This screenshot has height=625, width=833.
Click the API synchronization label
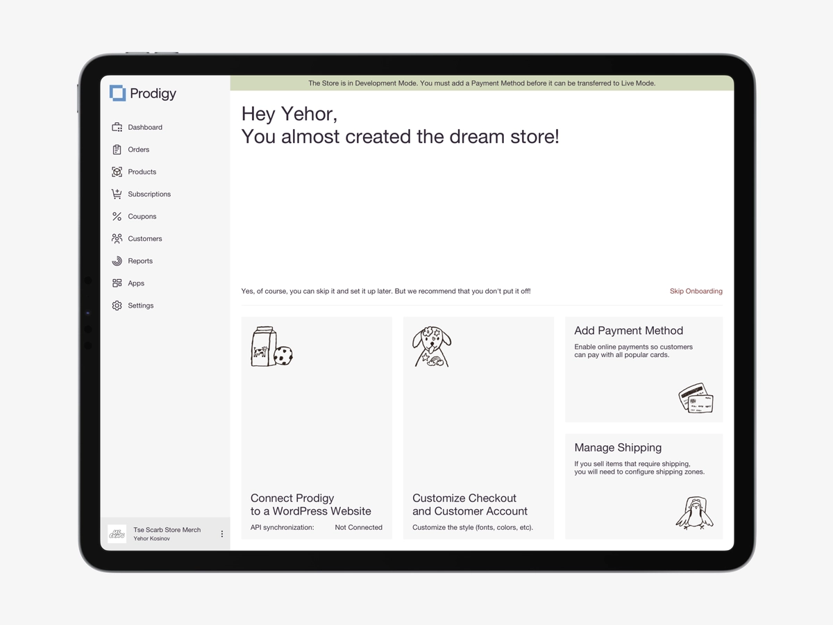(x=283, y=527)
